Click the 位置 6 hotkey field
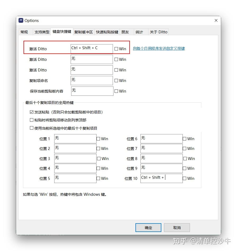 pos(162,139)
